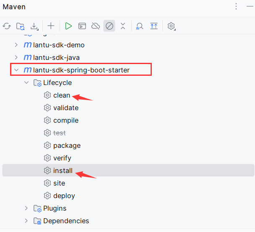Select lantu-sdk-spring-boot-starter project
The width and height of the screenshot is (255, 232).
point(128,70)
